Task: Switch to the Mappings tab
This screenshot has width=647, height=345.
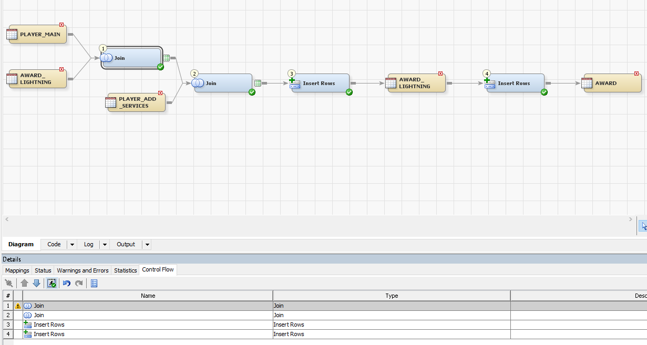Action: coord(16,270)
